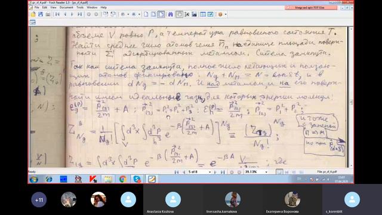The height and width of the screenshot is (215, 382).
Task: Open dropdown next to orange help icon
Action: tap(226, 14)
